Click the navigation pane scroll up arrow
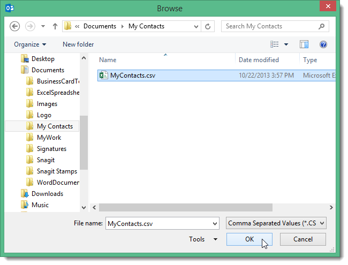348x265 pixels. (84, 58)
